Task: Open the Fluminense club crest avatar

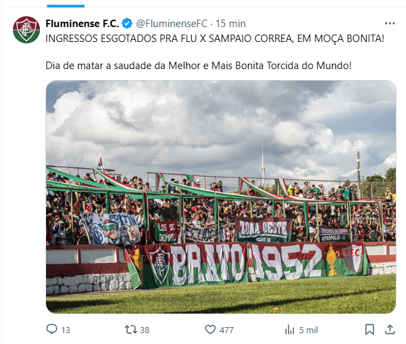Action: (26, 30)
